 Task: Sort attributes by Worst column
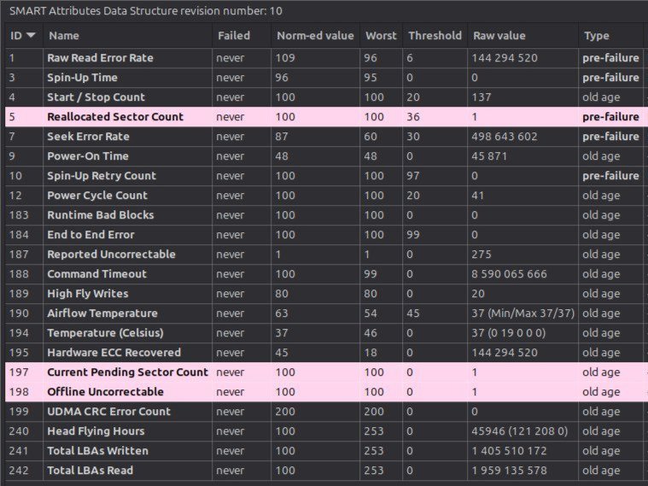click(381, 36)
